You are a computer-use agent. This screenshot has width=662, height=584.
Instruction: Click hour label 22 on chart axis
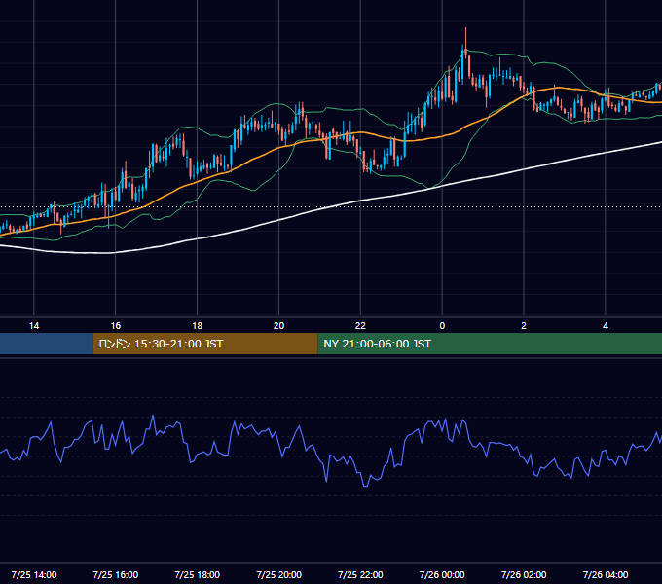(360, 326)
